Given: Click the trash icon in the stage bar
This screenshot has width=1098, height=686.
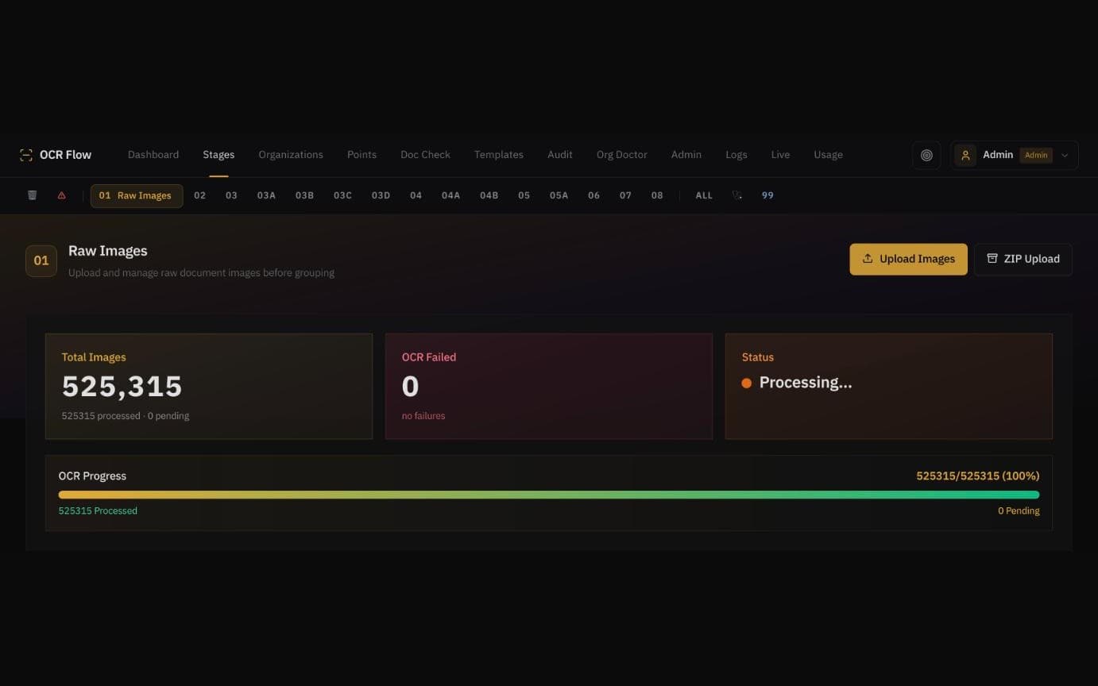Looking at the screenshot, I should click(33, 195).
